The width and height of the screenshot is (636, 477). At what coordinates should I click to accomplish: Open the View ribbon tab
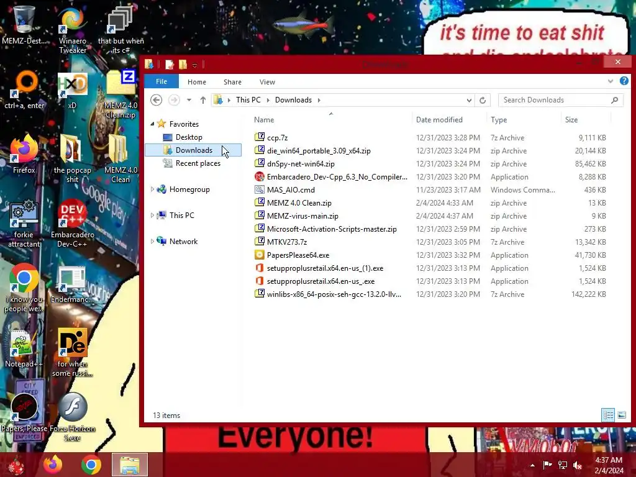pos(267,82)
